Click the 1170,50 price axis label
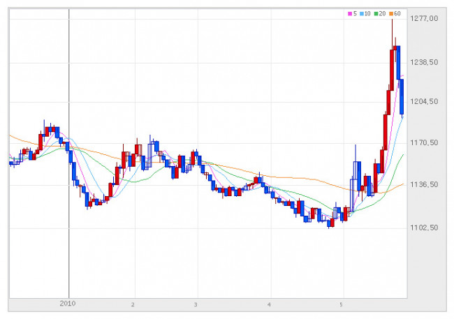The width and height of the screenshot is (454, 319). pos(424,142)
